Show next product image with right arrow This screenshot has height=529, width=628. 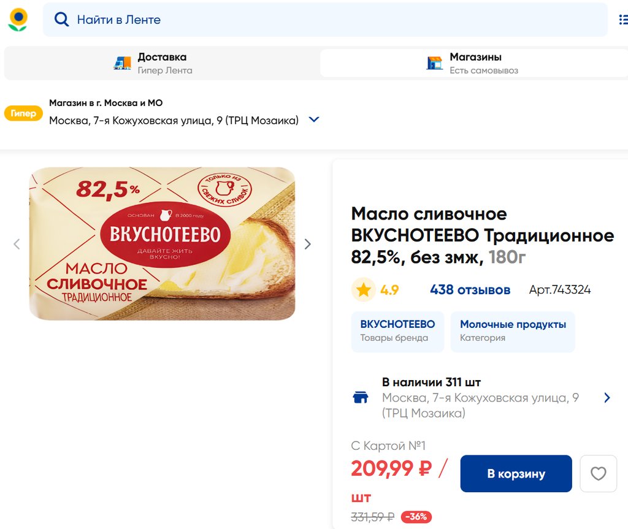click(x=308, y=244)
